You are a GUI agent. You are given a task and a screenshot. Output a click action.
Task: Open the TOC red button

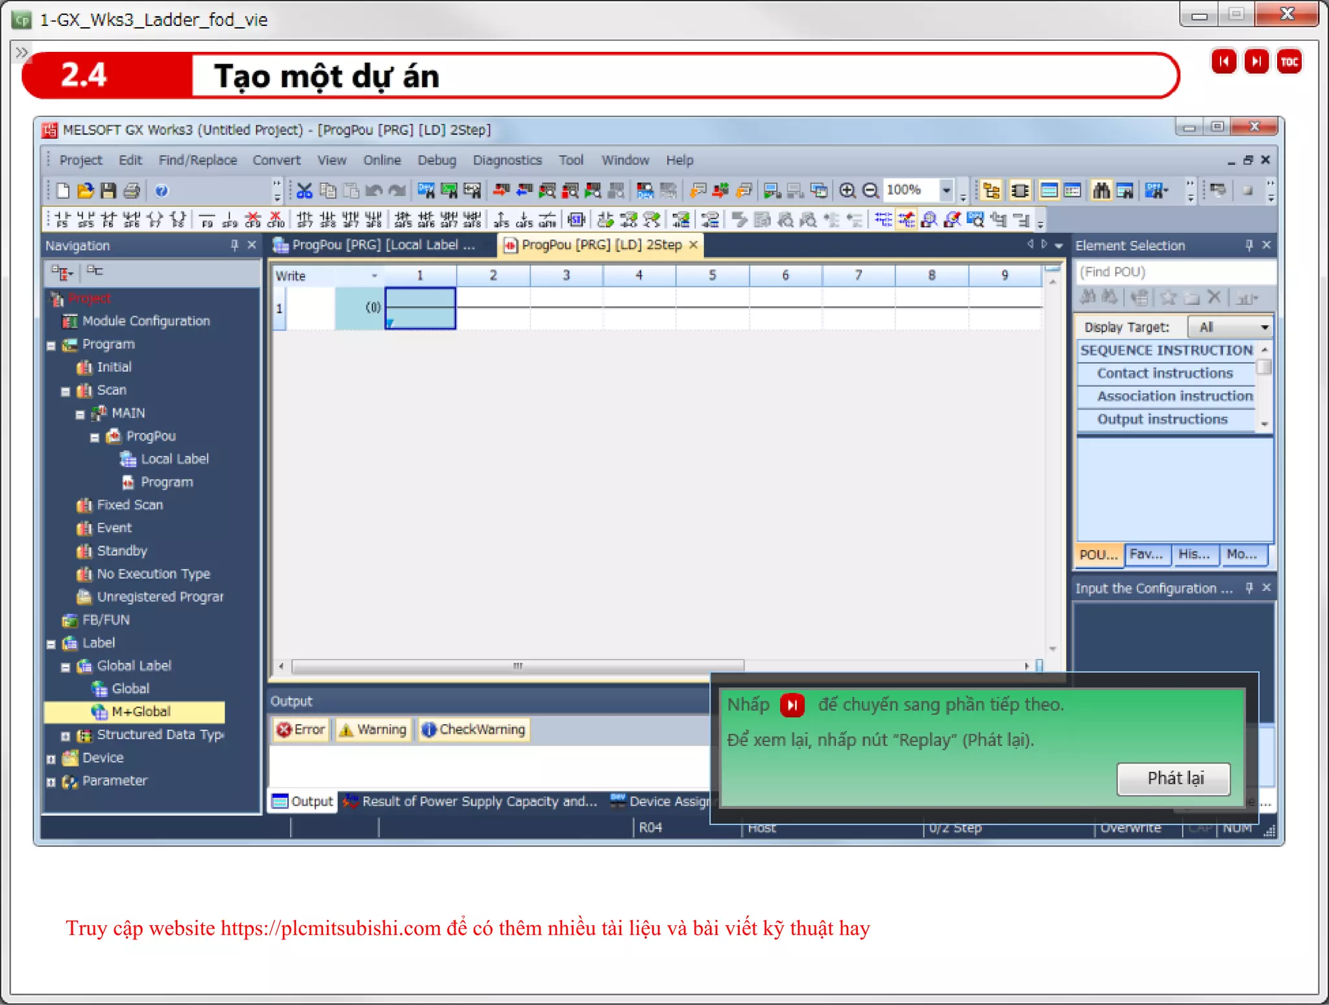pos(1289,62)
